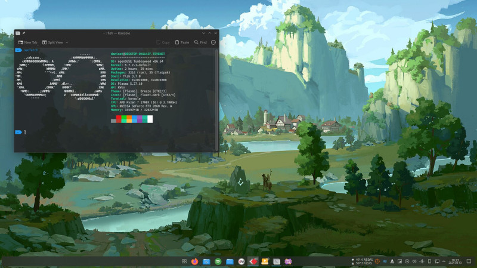Open Spotify from the taskbar

click(x=218, y=261)
